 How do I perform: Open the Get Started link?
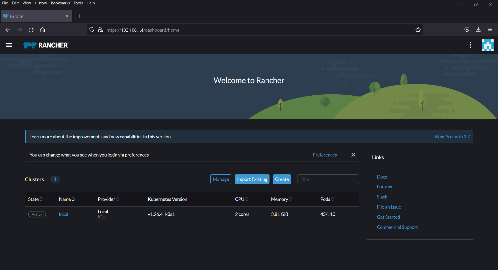coord(388,217)
